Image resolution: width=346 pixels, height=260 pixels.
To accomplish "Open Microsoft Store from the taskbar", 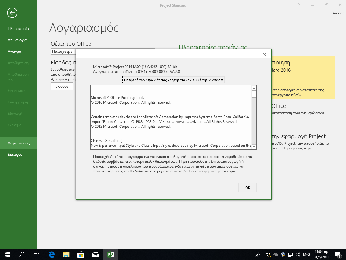I will (x=81, y=255).
